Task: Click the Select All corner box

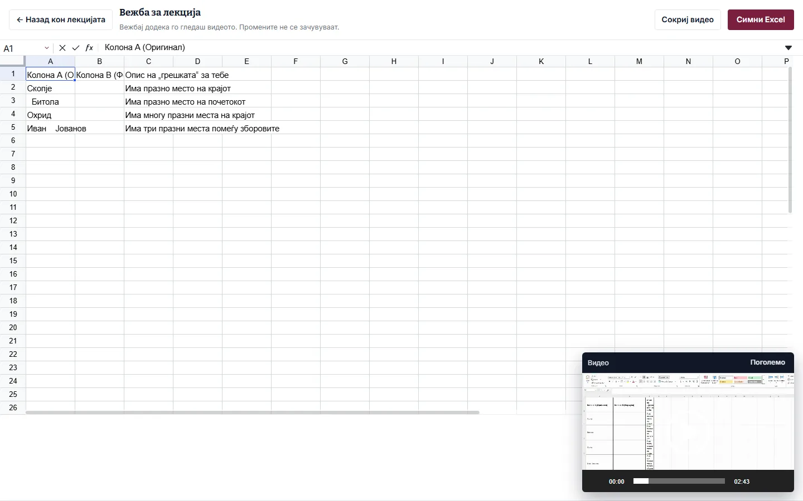Action: (13, 61)
